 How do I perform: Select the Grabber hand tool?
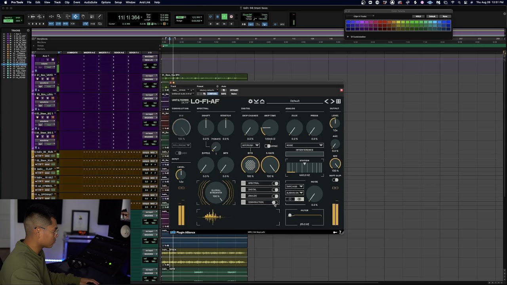tap(83, 17)
